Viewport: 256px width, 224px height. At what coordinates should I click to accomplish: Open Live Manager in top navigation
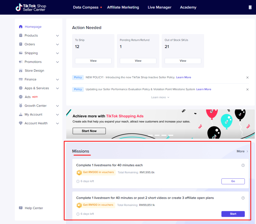pos(159,7)
